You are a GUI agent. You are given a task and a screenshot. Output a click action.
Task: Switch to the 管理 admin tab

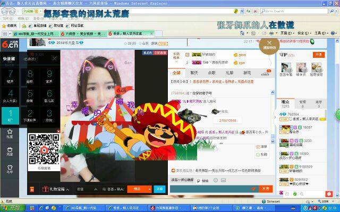302,104
